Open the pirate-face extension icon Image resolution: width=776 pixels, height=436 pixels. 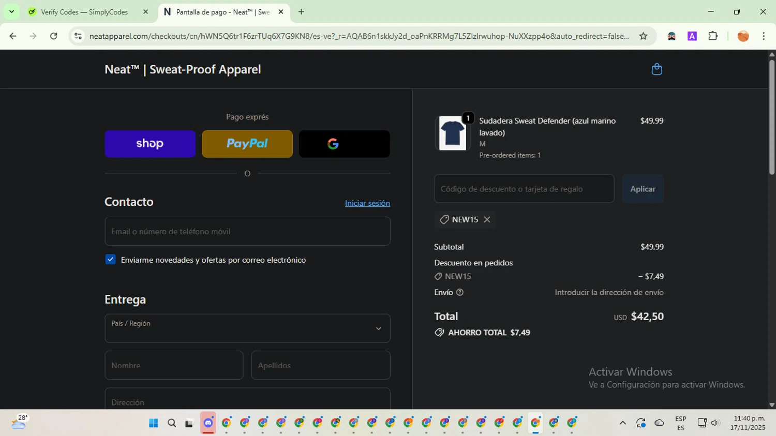coord(671,36)
